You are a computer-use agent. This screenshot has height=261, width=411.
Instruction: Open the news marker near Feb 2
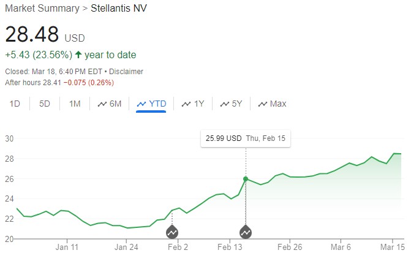coord(172,232)
